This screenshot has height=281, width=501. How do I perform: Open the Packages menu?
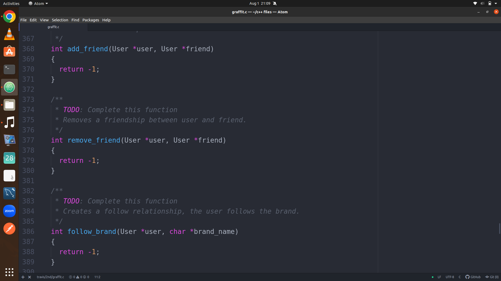click(x=91, y=20)
